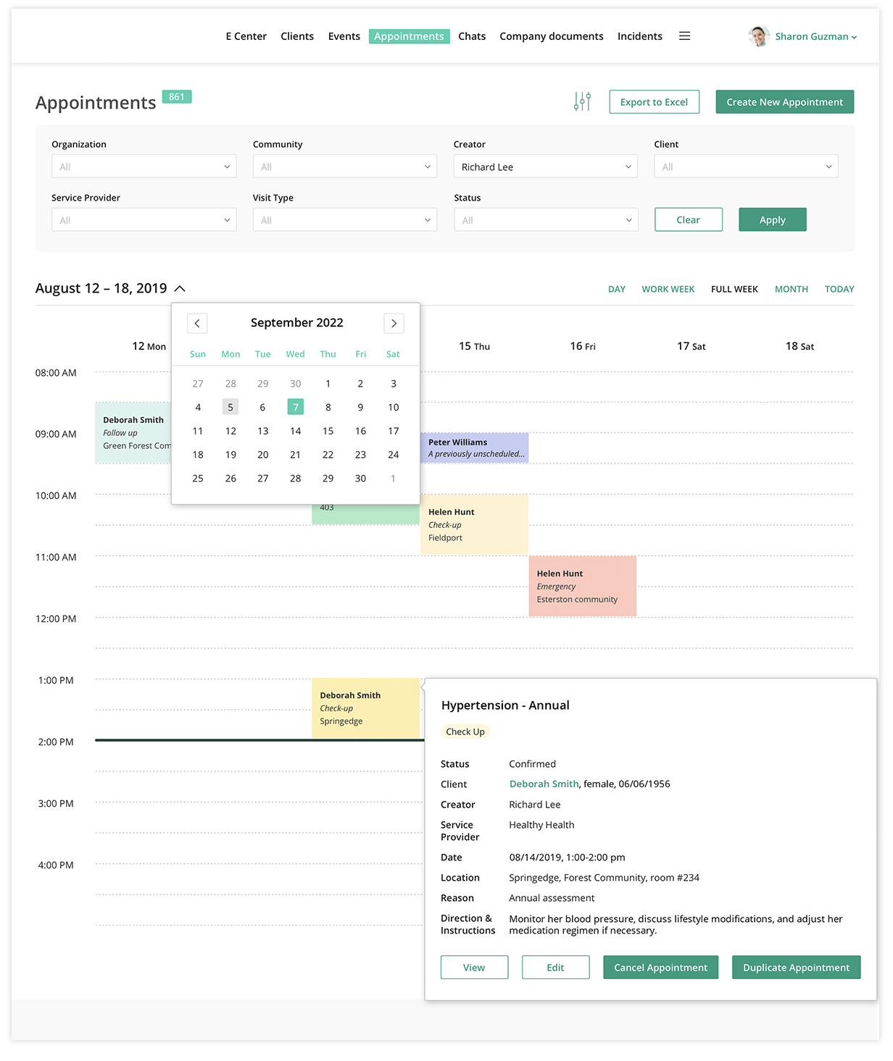
Task: Collapse the date range picker chevron
Action: point(180,289)
